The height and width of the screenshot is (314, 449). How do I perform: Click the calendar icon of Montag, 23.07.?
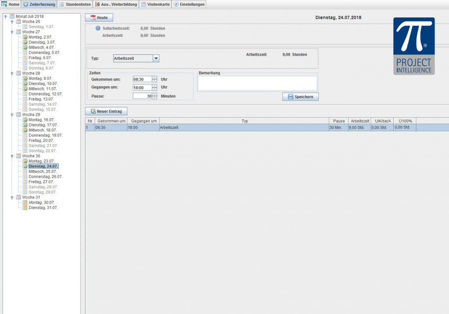click(25, 161)
